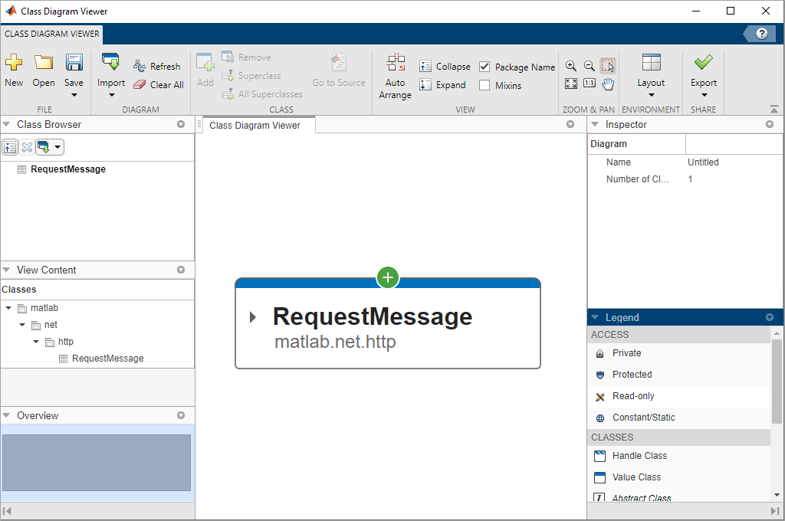
Task: Set zoom to 1:1 actual size
Action: click(x=589, y=83)
